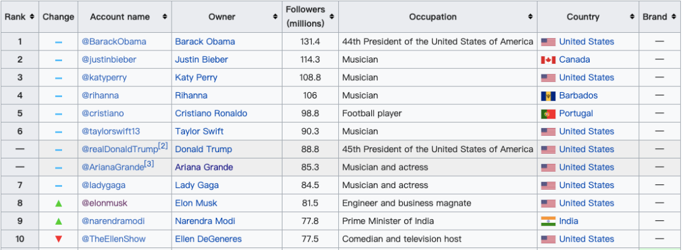Open the @BarackObama account link

pyautogui.click(x=114, y=42)
